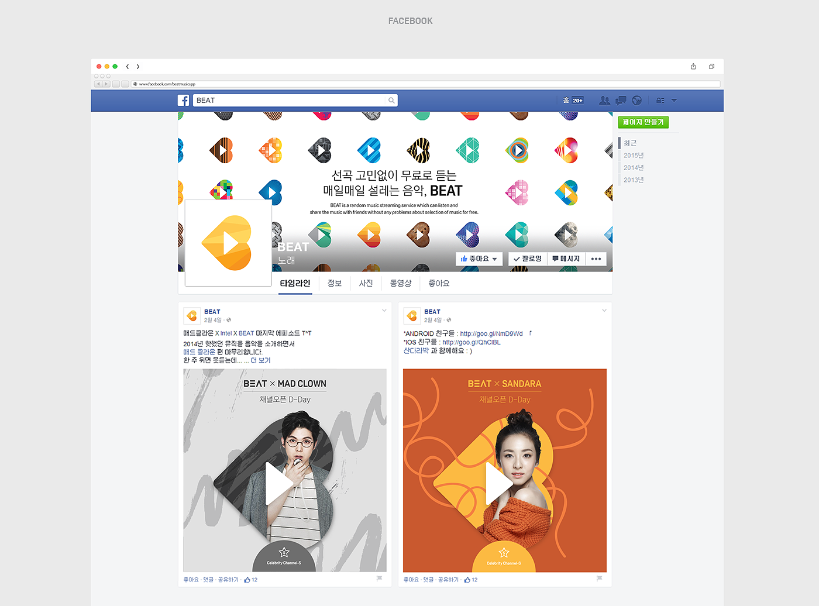The height and width of the screenshot is (606, 819).
Task: Open options chevron on Sandara post
Action: click(604, 311)
